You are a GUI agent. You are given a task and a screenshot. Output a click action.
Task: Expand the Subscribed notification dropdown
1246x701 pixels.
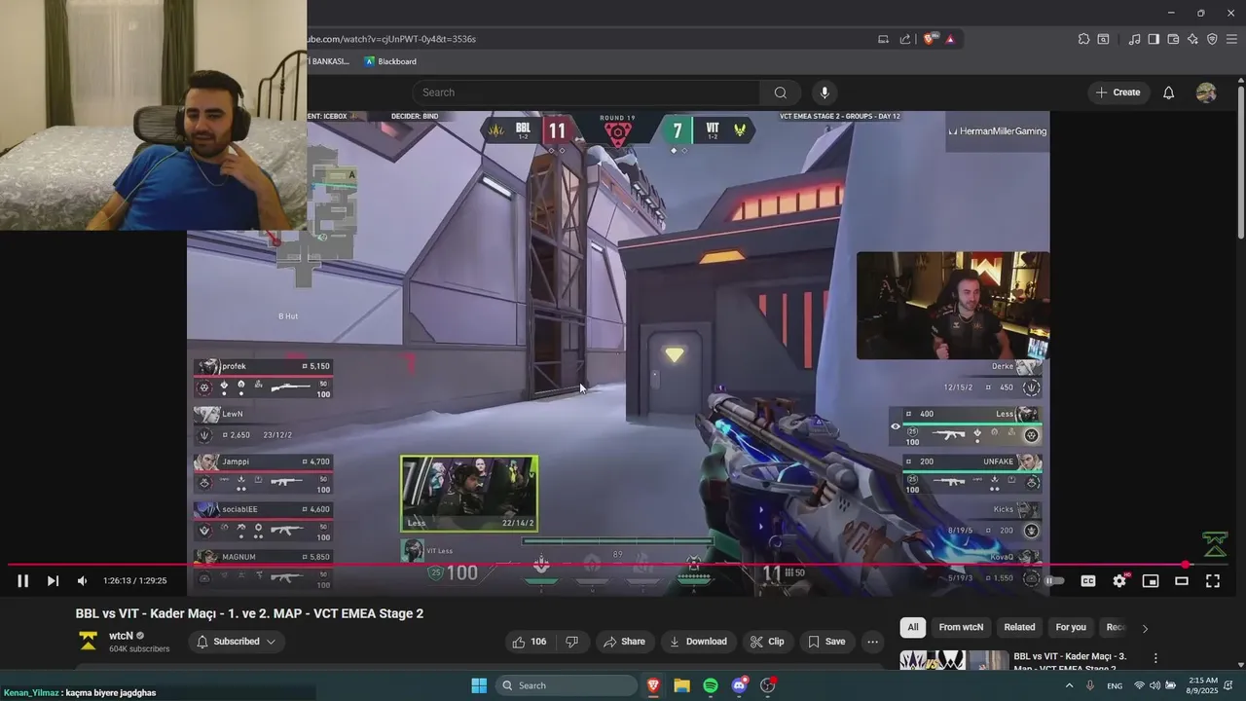pos(237,642)
